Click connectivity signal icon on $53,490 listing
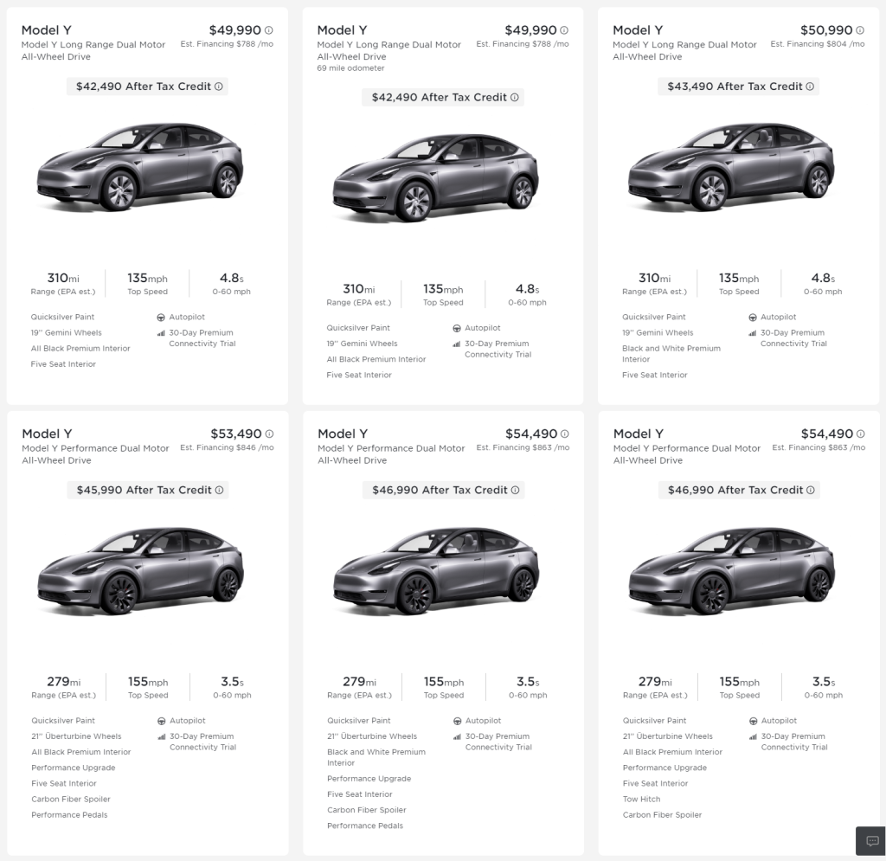Image resolution: width=886 pixels, height=861 pixels. [162, 736]
